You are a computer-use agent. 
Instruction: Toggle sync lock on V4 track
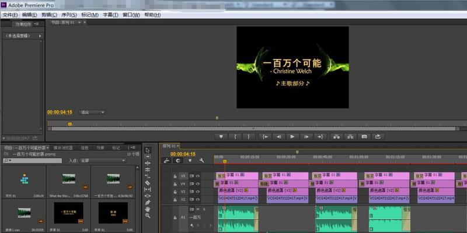[191, 183]
